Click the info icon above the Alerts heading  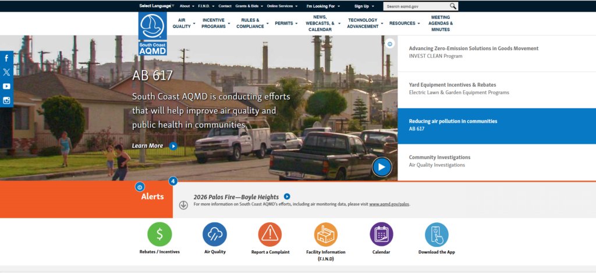click(x=140, y=187)
